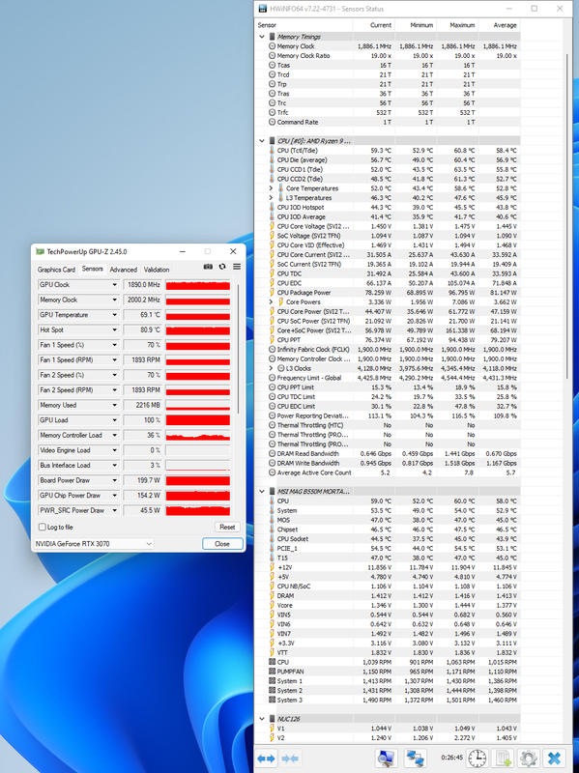This screenshot has width=579, height=773.
Task: Click the Current column header in HWiNFO
Action: coord(373,25)
